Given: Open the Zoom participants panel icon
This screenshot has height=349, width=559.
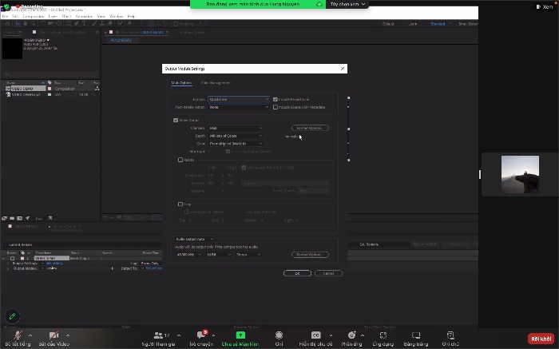Looking at the screenshot, I should click(158, 335).
